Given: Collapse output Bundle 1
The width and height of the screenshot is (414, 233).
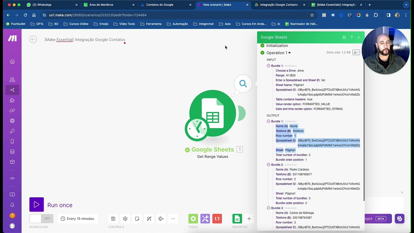Looking at the screenshot, I should tap(268, 121).
